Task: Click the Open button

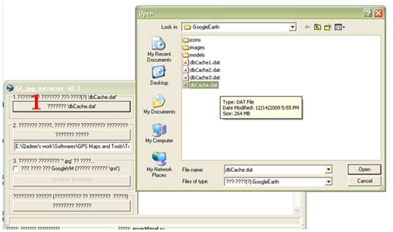Action: click(364, 169)
